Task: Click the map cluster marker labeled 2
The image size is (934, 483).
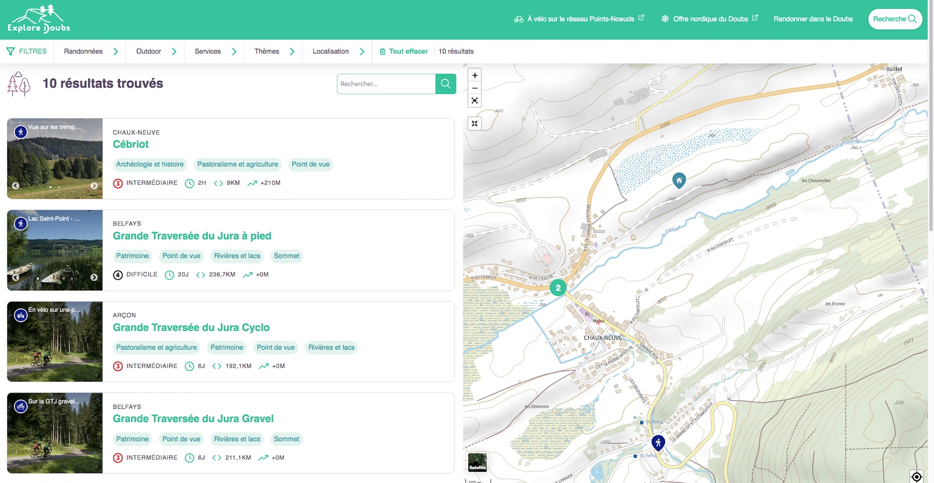Action: [x=558, y=288]
